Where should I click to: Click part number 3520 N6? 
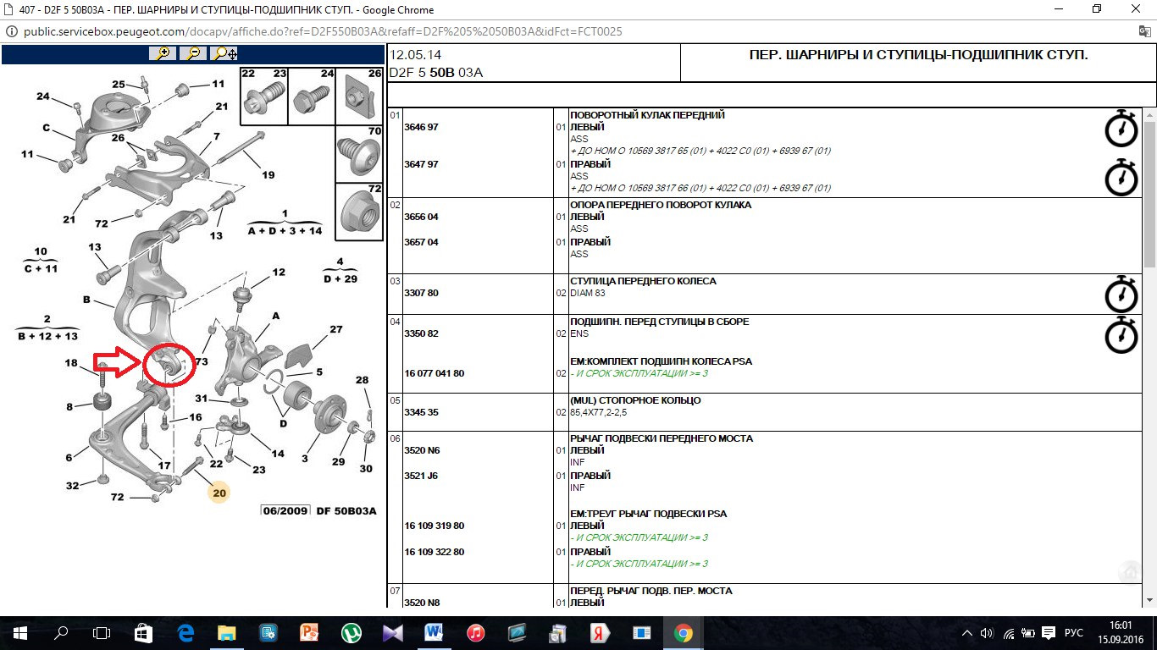pos(422,450)
